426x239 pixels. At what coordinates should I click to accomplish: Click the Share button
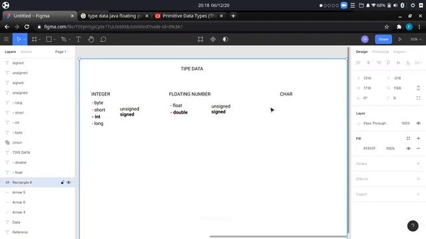(383, 39)
